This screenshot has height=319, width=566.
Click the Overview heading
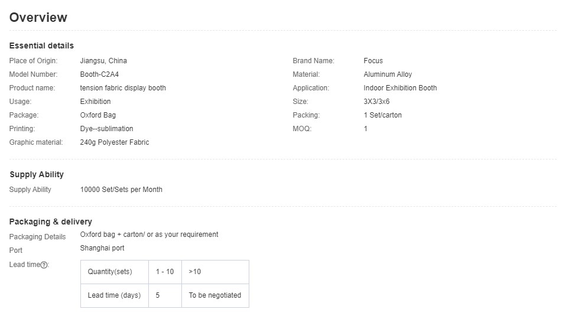point(38,17)
